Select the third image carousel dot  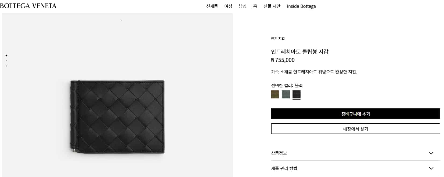coord(6,66)
